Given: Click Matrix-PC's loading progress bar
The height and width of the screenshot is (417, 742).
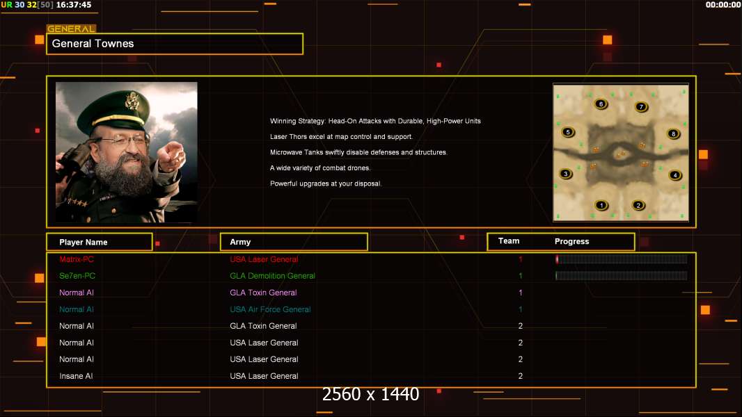Looking at the screenshot, I should [622, 259].
